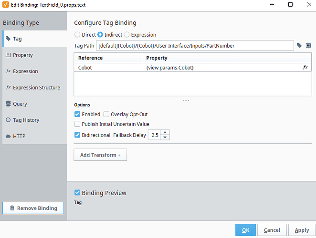Viewport: 316px width, 238px height.
Task: Click into the Tag Path text field
Action: [195, 46]
